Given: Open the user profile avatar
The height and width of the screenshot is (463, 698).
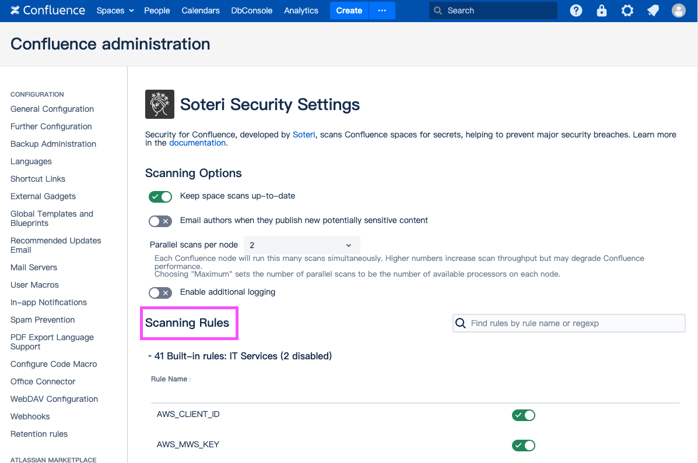Looking at the screenshot, I should pos(679,10).
